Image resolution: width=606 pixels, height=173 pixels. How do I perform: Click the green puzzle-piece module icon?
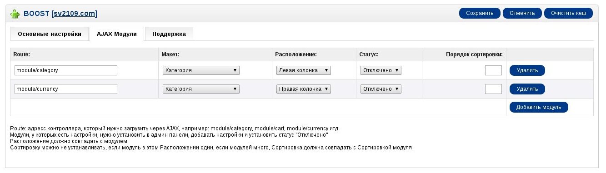pyautogui.click(x=15, y=14)
